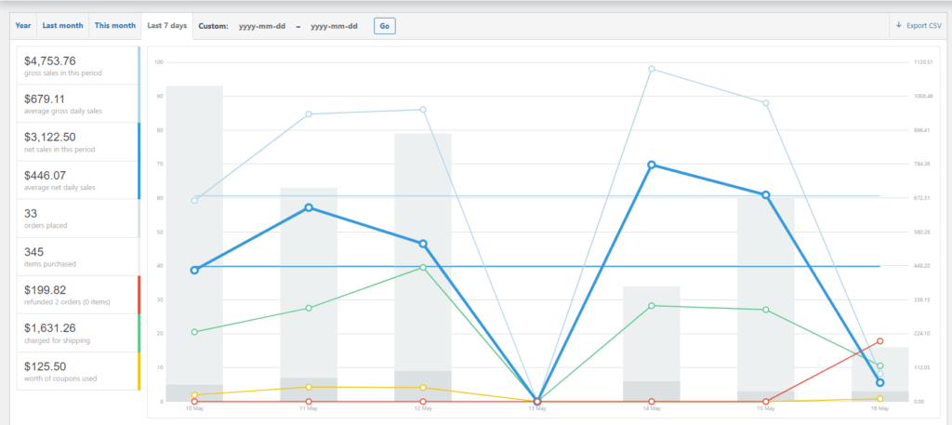This screenshot has width=952, height=425.
Task: Select the items purchased legend item
Action: coord(77,257)
